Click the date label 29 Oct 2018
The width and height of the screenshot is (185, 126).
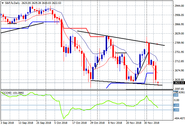97,123
